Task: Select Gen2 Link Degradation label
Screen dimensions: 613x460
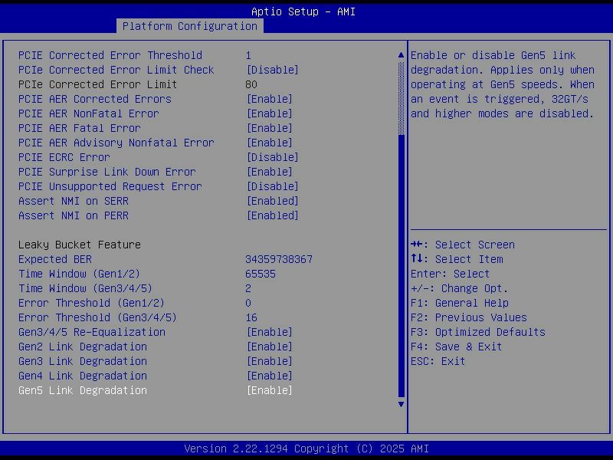Action: point(83,347)
